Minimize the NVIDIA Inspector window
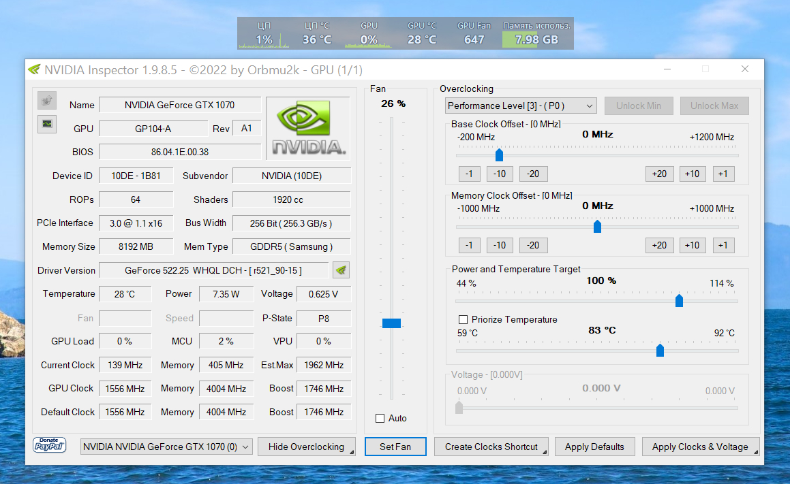 coord(667,69)
